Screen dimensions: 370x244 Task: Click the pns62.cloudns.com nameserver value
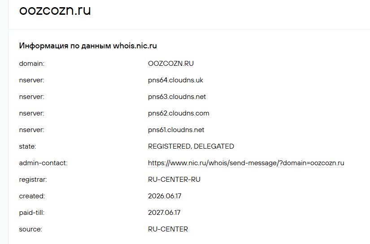point(178,113)
